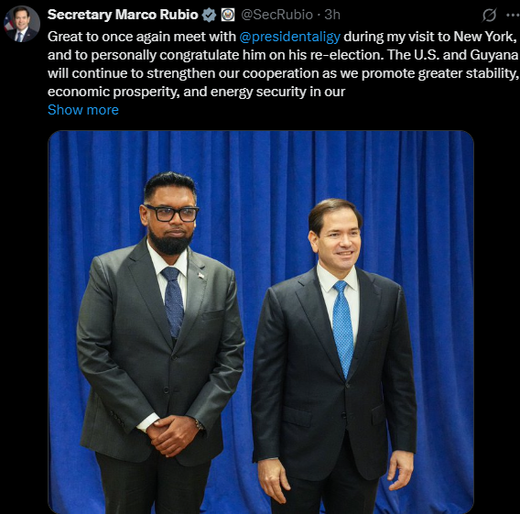
Task: Click the text line about economic prosperity
Action: tap(196, 92)
